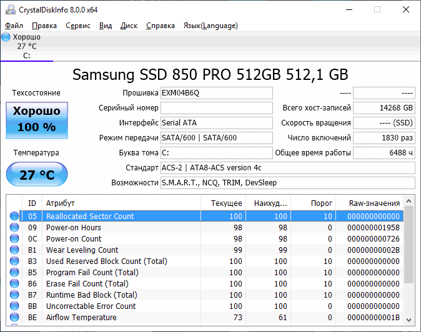Click the Порог column header
The height and width of the screenshot is (332, 421).
[x=314, y=203]
